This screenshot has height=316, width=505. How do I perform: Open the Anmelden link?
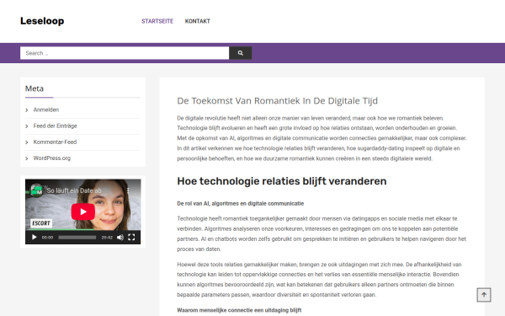click(x=46, y=110)
